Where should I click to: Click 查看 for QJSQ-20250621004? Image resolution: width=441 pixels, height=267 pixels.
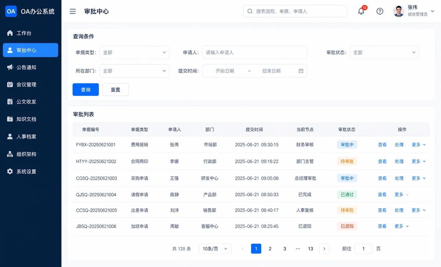tap(382, 194)
